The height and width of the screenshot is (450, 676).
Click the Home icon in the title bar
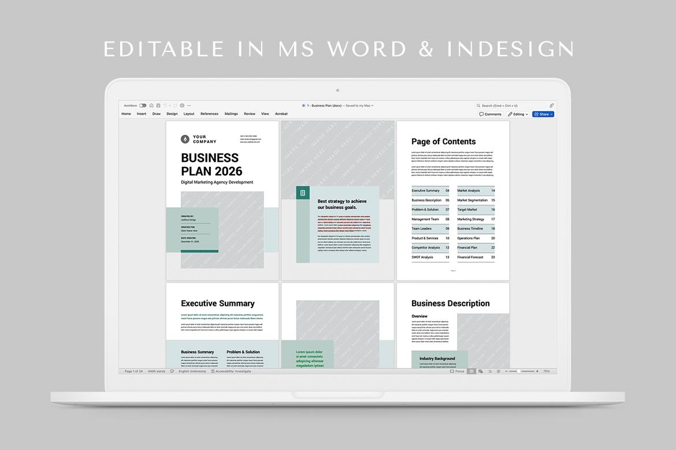click(151, 106)
